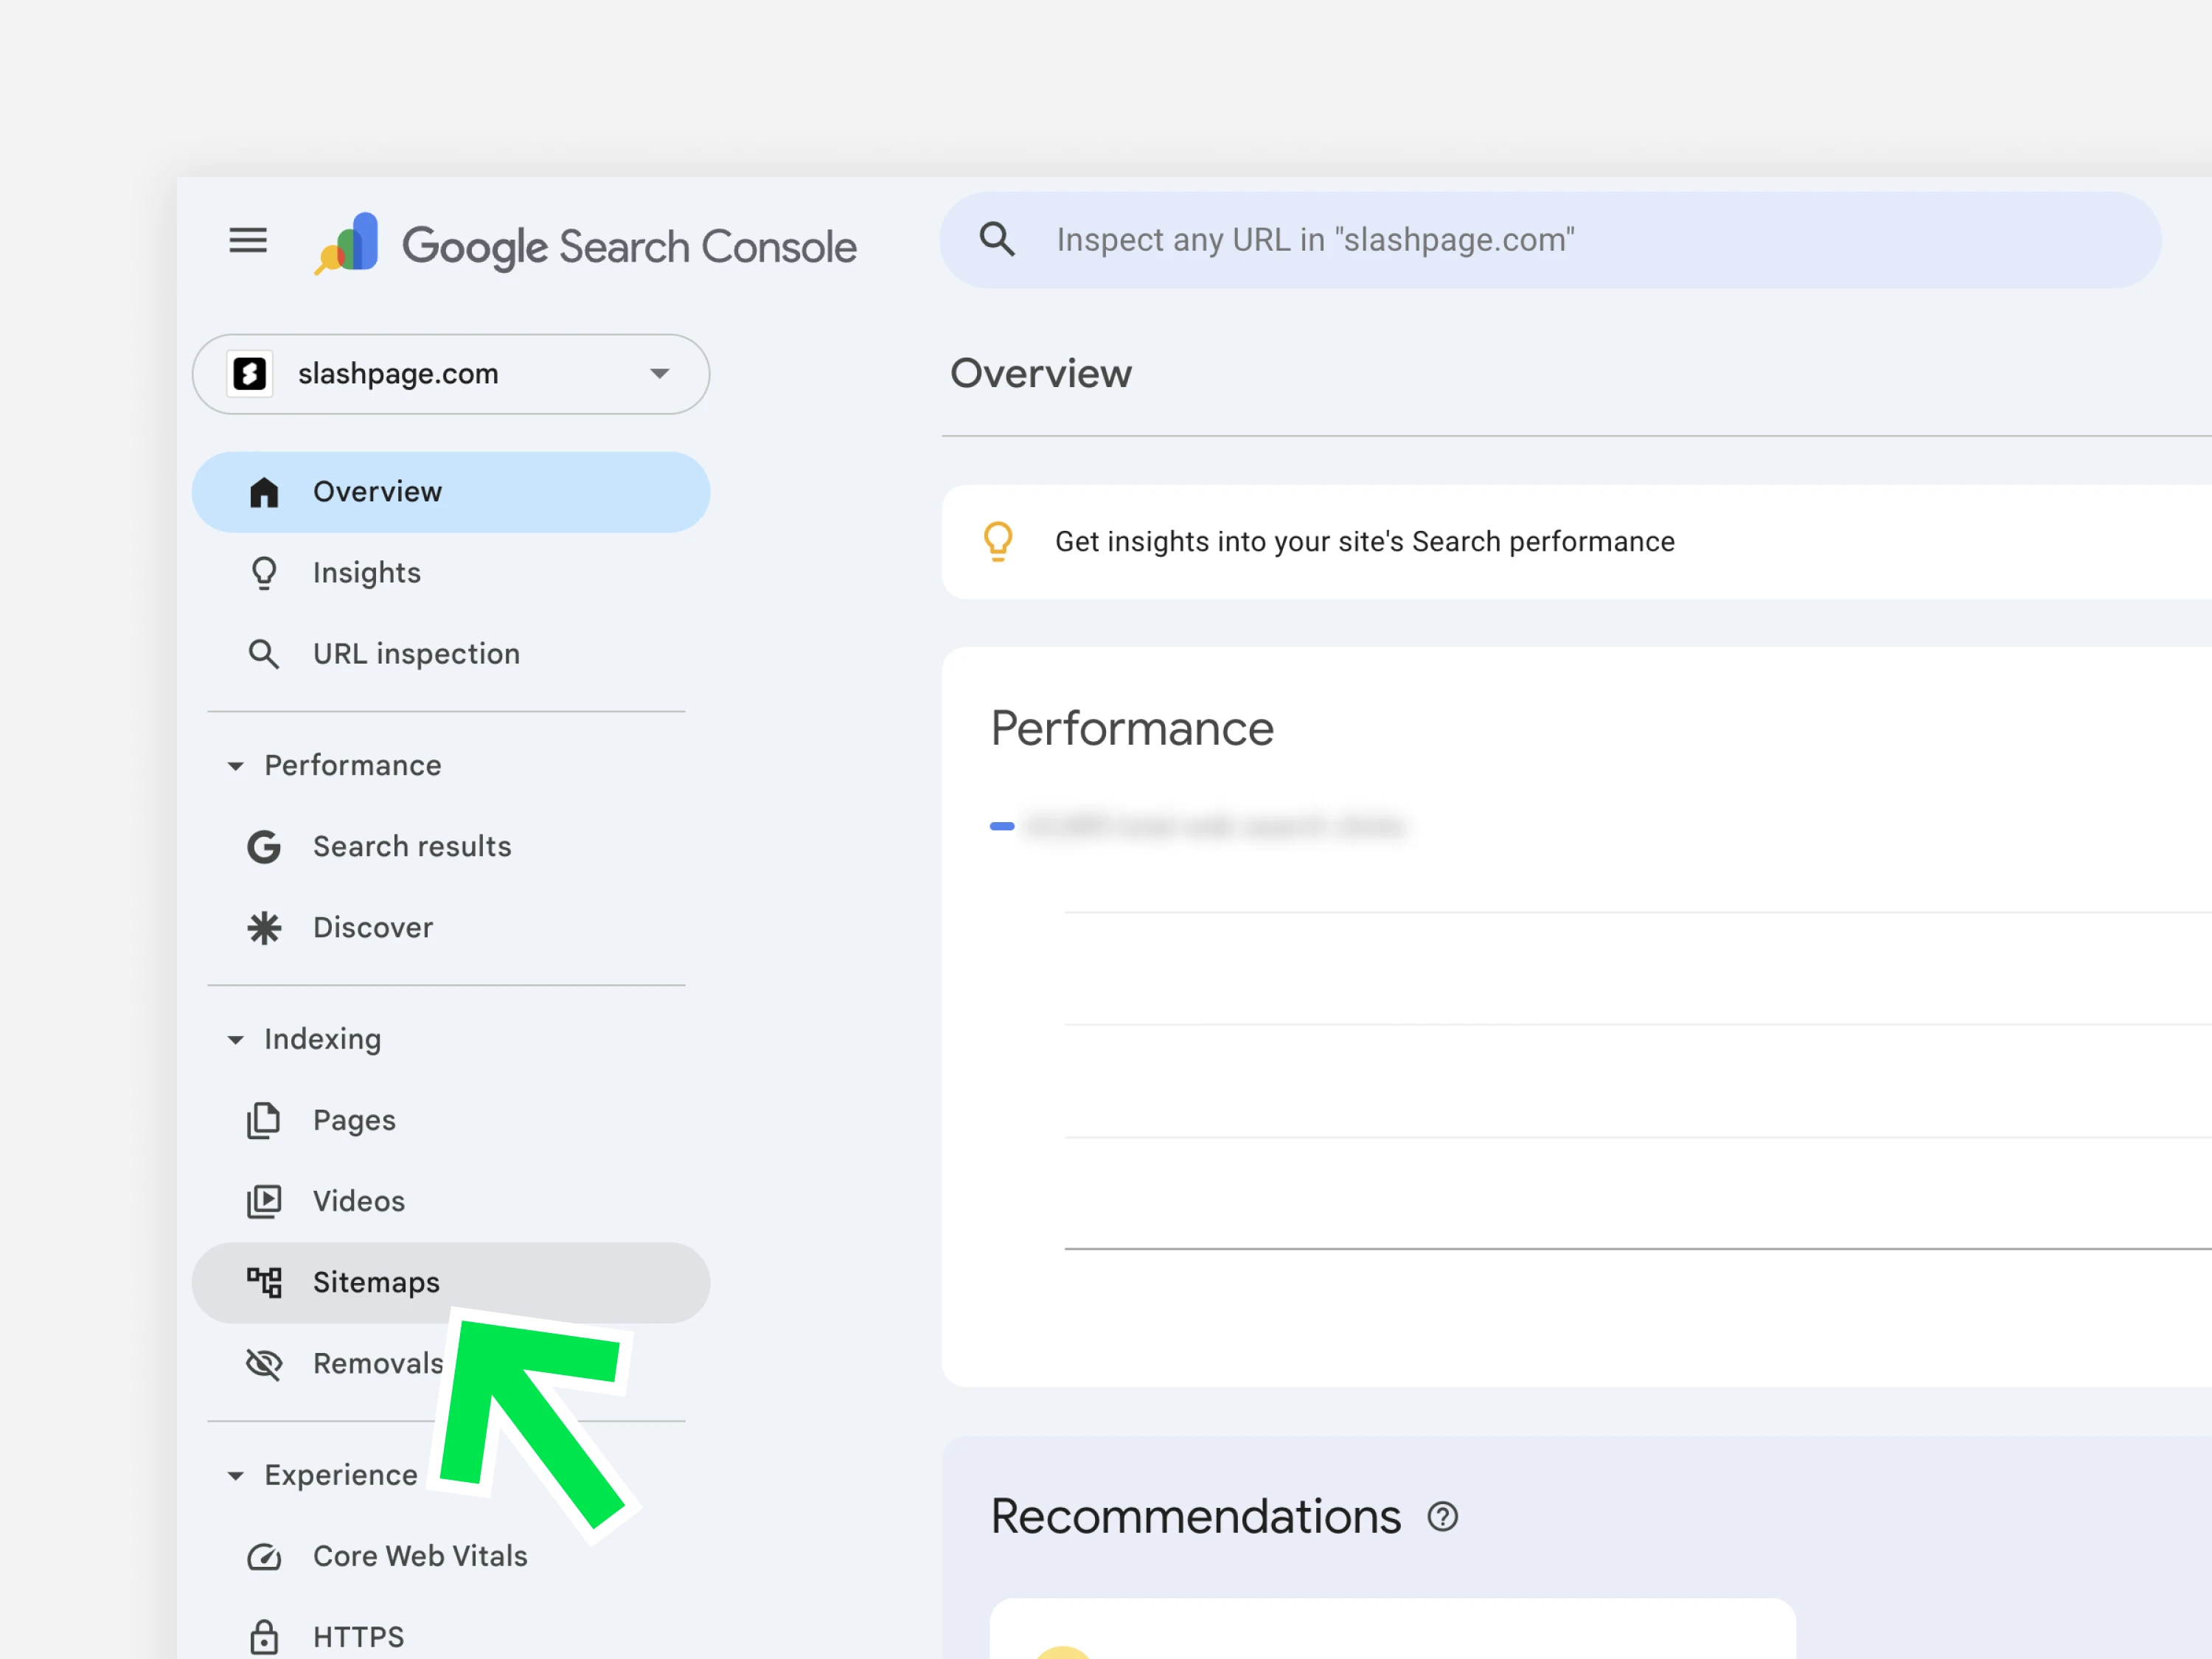Open the slashpage.com property dropdown
The width and height of the screenshot is (2212, 1659).
451,374
